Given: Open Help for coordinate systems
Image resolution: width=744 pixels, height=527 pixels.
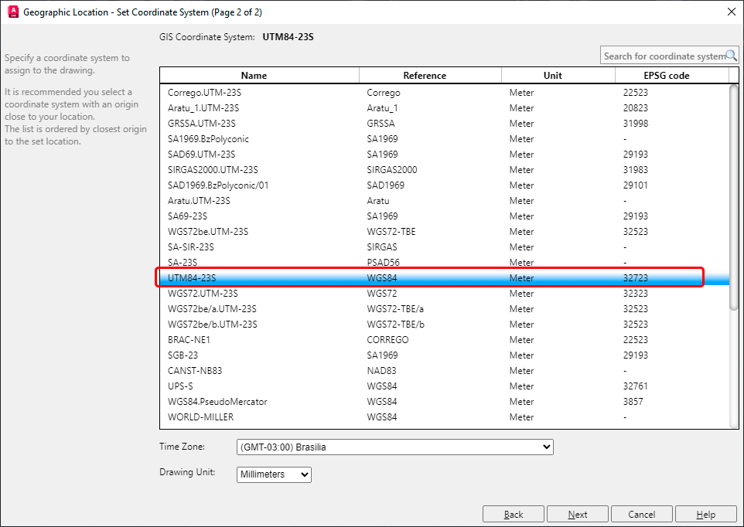Looking at the screenshot, I should (x=705, y=513).
